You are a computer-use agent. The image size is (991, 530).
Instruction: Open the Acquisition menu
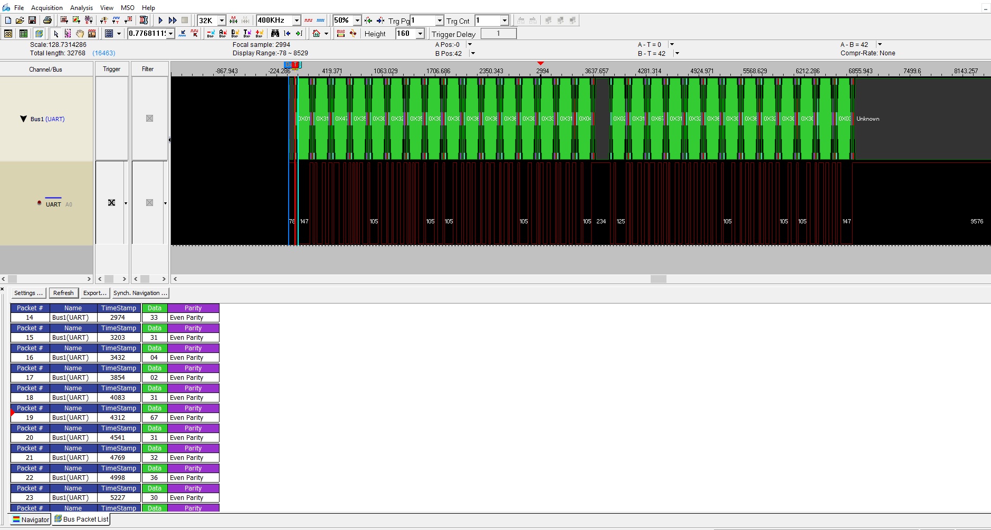47,8
